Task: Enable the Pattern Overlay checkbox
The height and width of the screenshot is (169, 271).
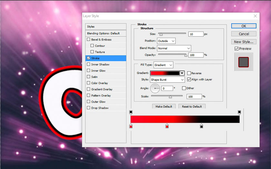Action: pos(88,95)
